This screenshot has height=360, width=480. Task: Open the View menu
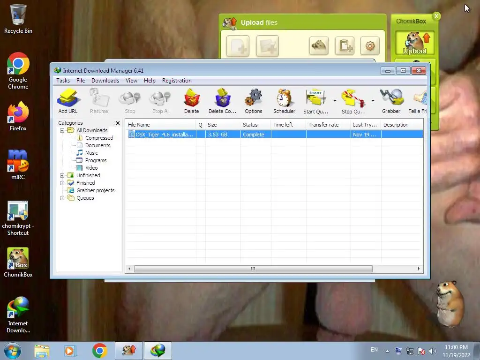(x=131, y=81)
